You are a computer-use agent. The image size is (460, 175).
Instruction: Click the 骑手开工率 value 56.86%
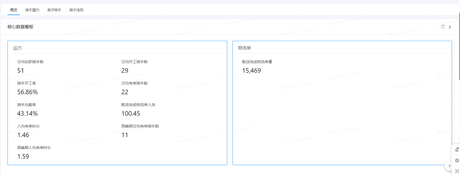point(27,92)
